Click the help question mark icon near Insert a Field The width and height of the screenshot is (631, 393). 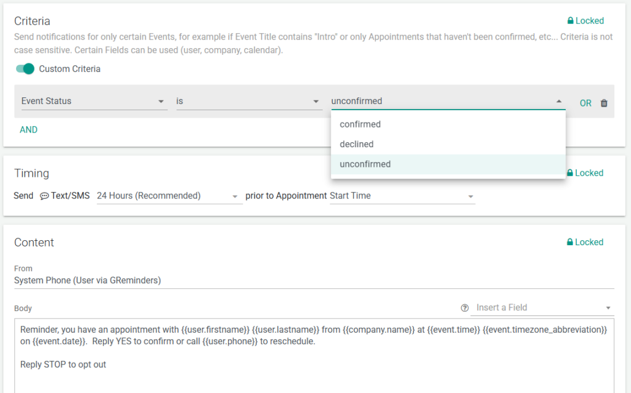click(x=465, y=308)
